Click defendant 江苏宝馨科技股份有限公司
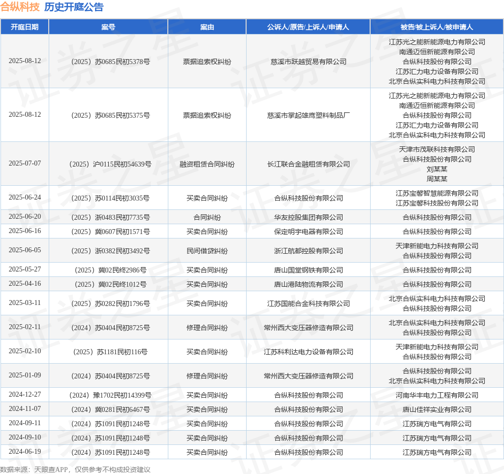This screenshot has height=474, width=504. (x=437, y=203)
